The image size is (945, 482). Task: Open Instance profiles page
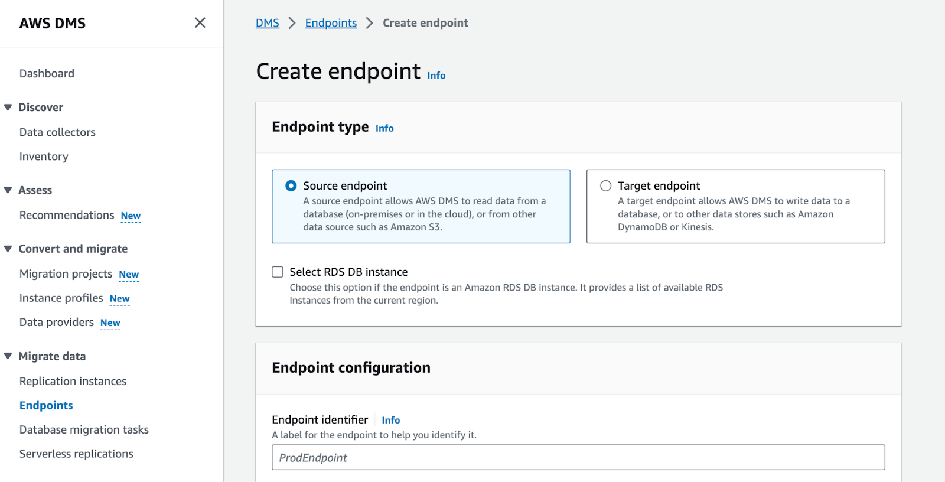pos(61,298)
